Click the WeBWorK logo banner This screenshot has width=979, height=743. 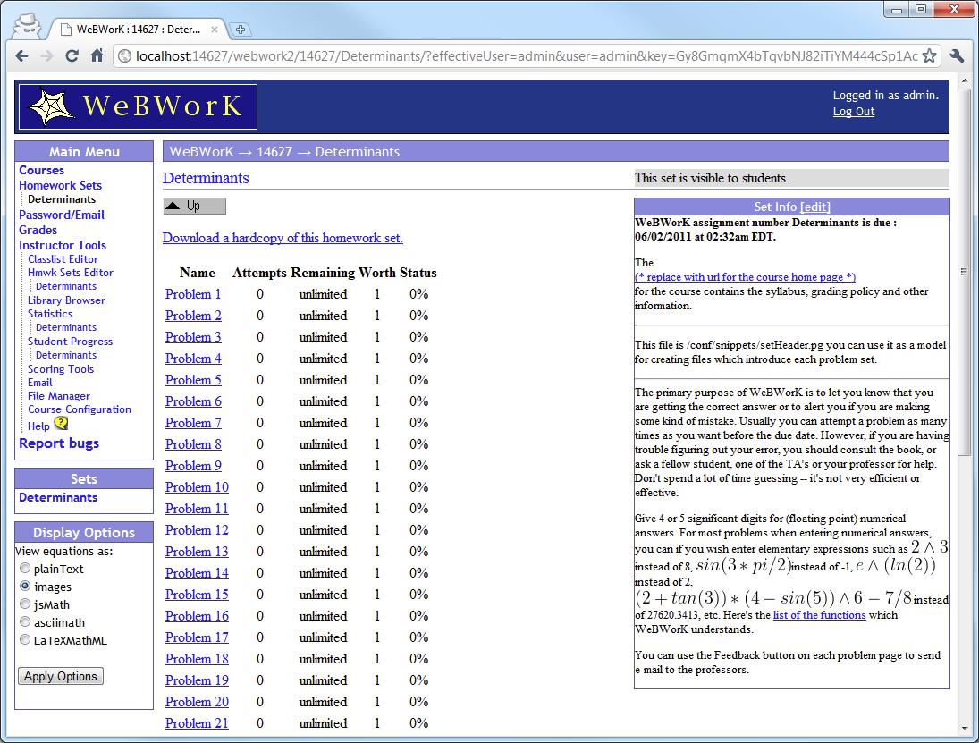click(x=138, y=106)
